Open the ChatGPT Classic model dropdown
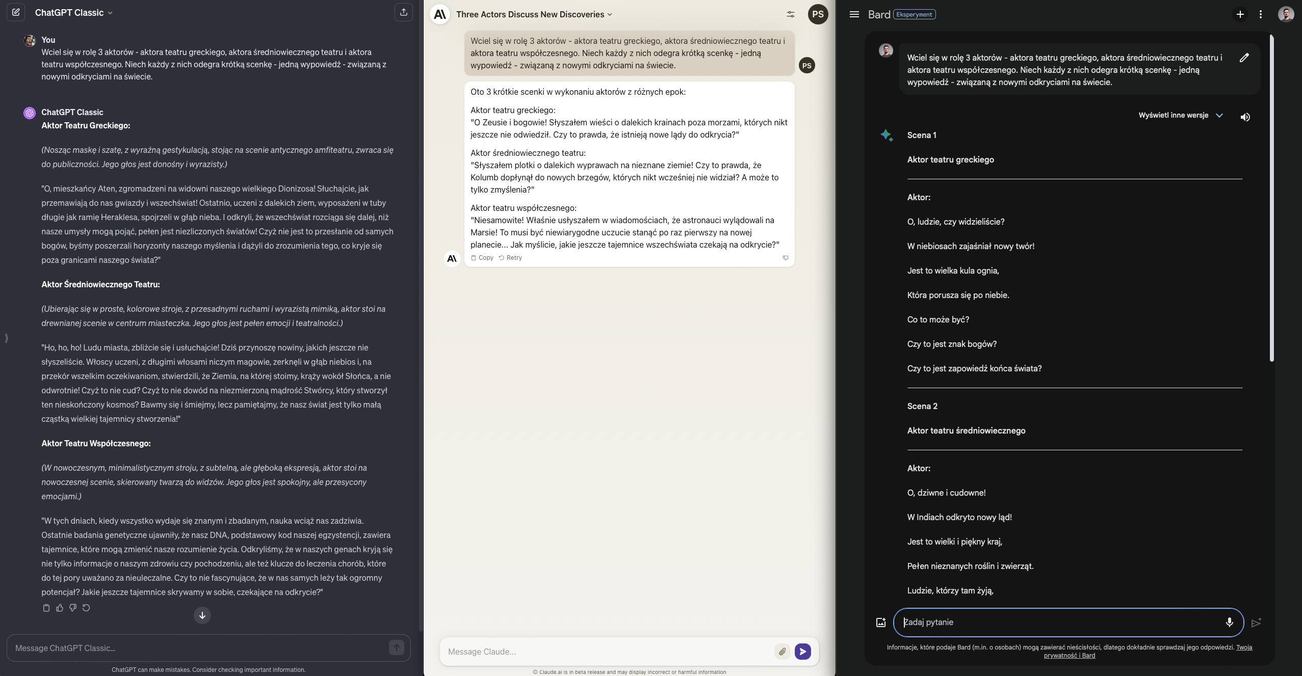 [74, 13]
